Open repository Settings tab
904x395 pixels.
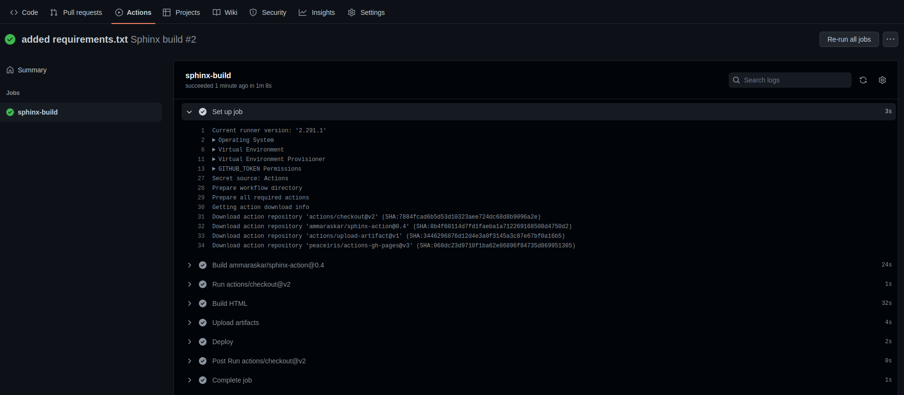(x=366, y=12)
